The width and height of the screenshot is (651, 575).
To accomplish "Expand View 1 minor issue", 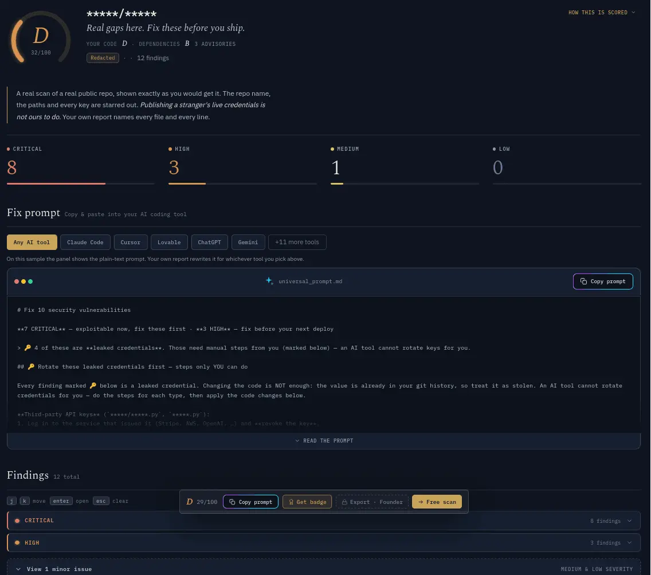I will coord(324,569).
